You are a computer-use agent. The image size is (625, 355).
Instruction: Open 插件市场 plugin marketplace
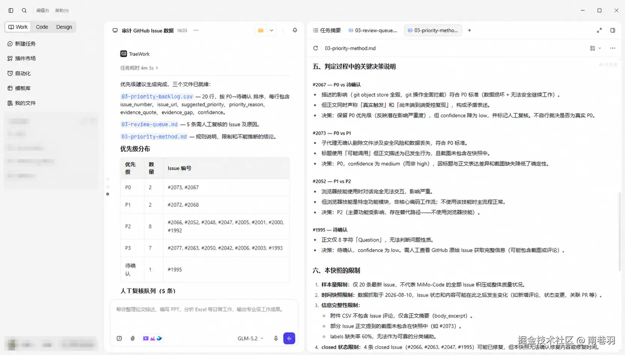[21, 59]
